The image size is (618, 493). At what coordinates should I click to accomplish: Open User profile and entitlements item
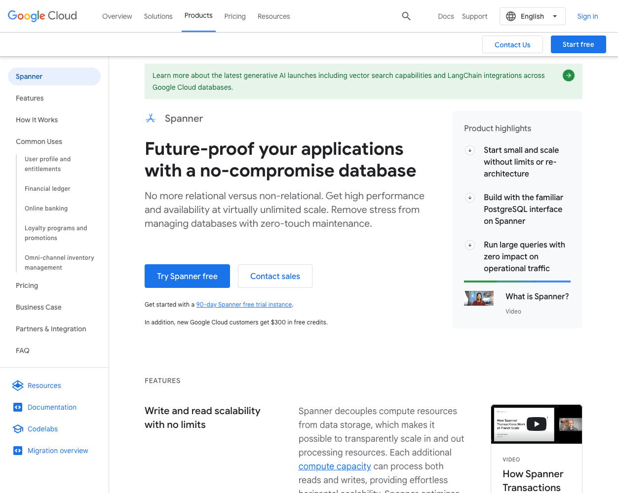tap(48, 164)
